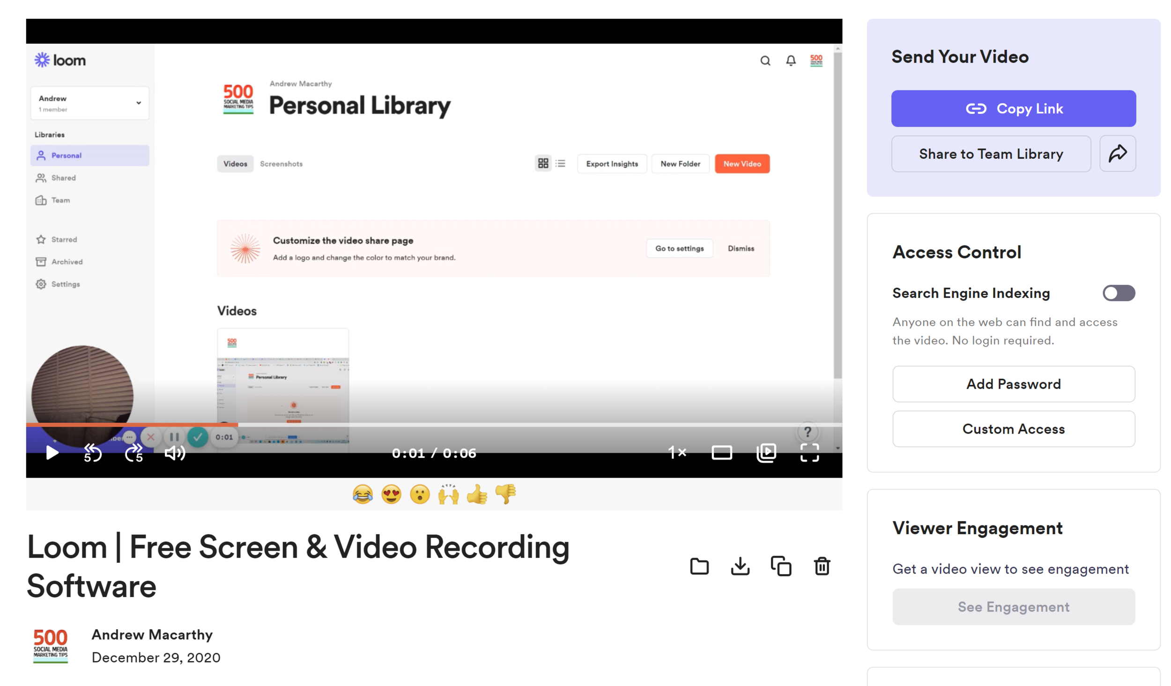Click the pause recording control
1171x686 pixels.
pyautogui.click(x=174, y=437)
